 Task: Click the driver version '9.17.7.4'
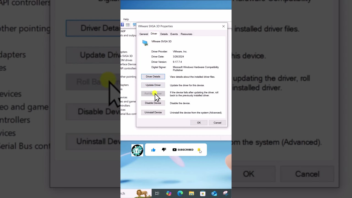click(177, 62)
